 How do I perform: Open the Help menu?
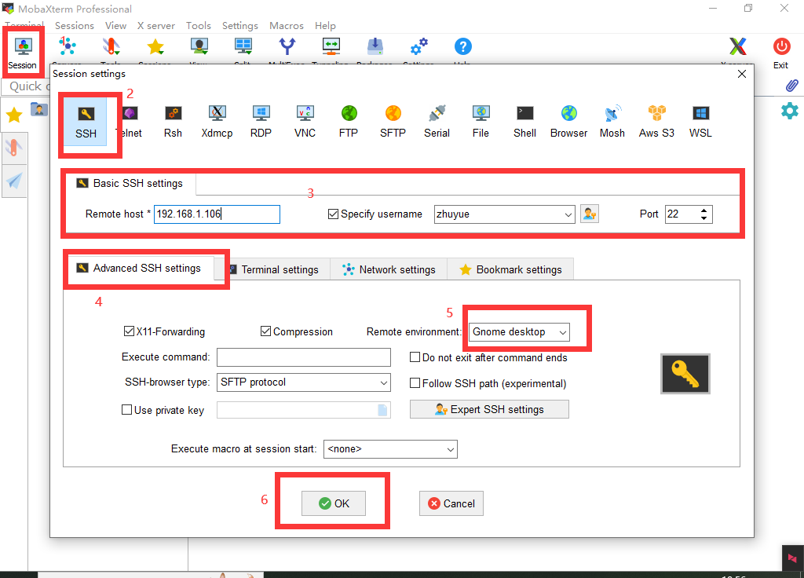coord(325,26)
